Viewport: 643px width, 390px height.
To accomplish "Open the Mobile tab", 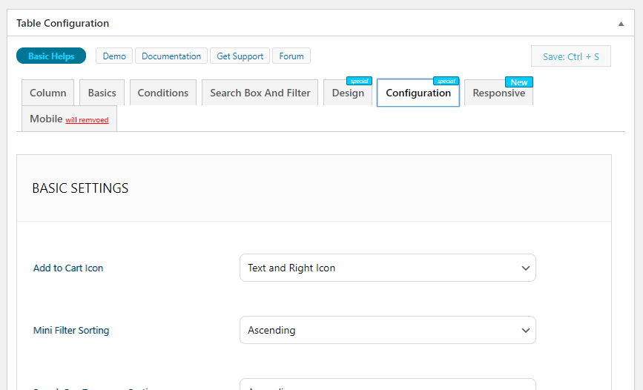I will click(69, 119).
